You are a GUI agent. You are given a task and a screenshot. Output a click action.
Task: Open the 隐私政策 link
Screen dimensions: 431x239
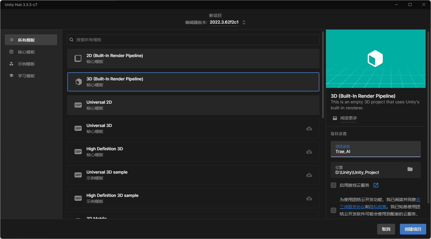point(378,207)
